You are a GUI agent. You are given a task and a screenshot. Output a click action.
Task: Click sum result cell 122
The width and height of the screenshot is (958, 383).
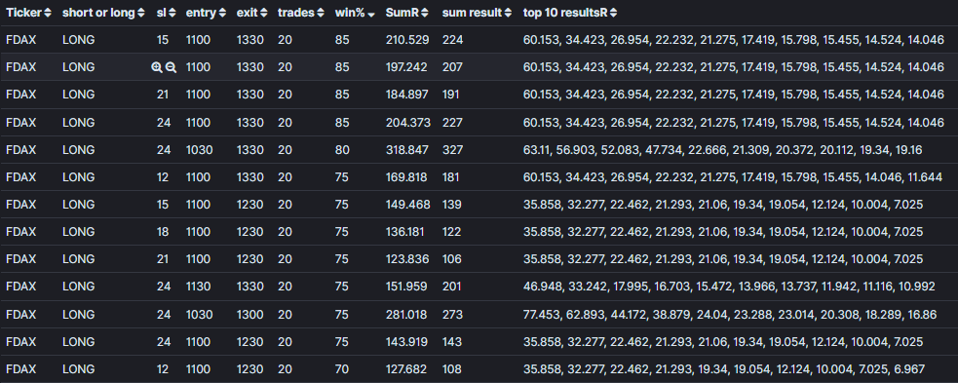pyautogui.click(x=451, y=232)
